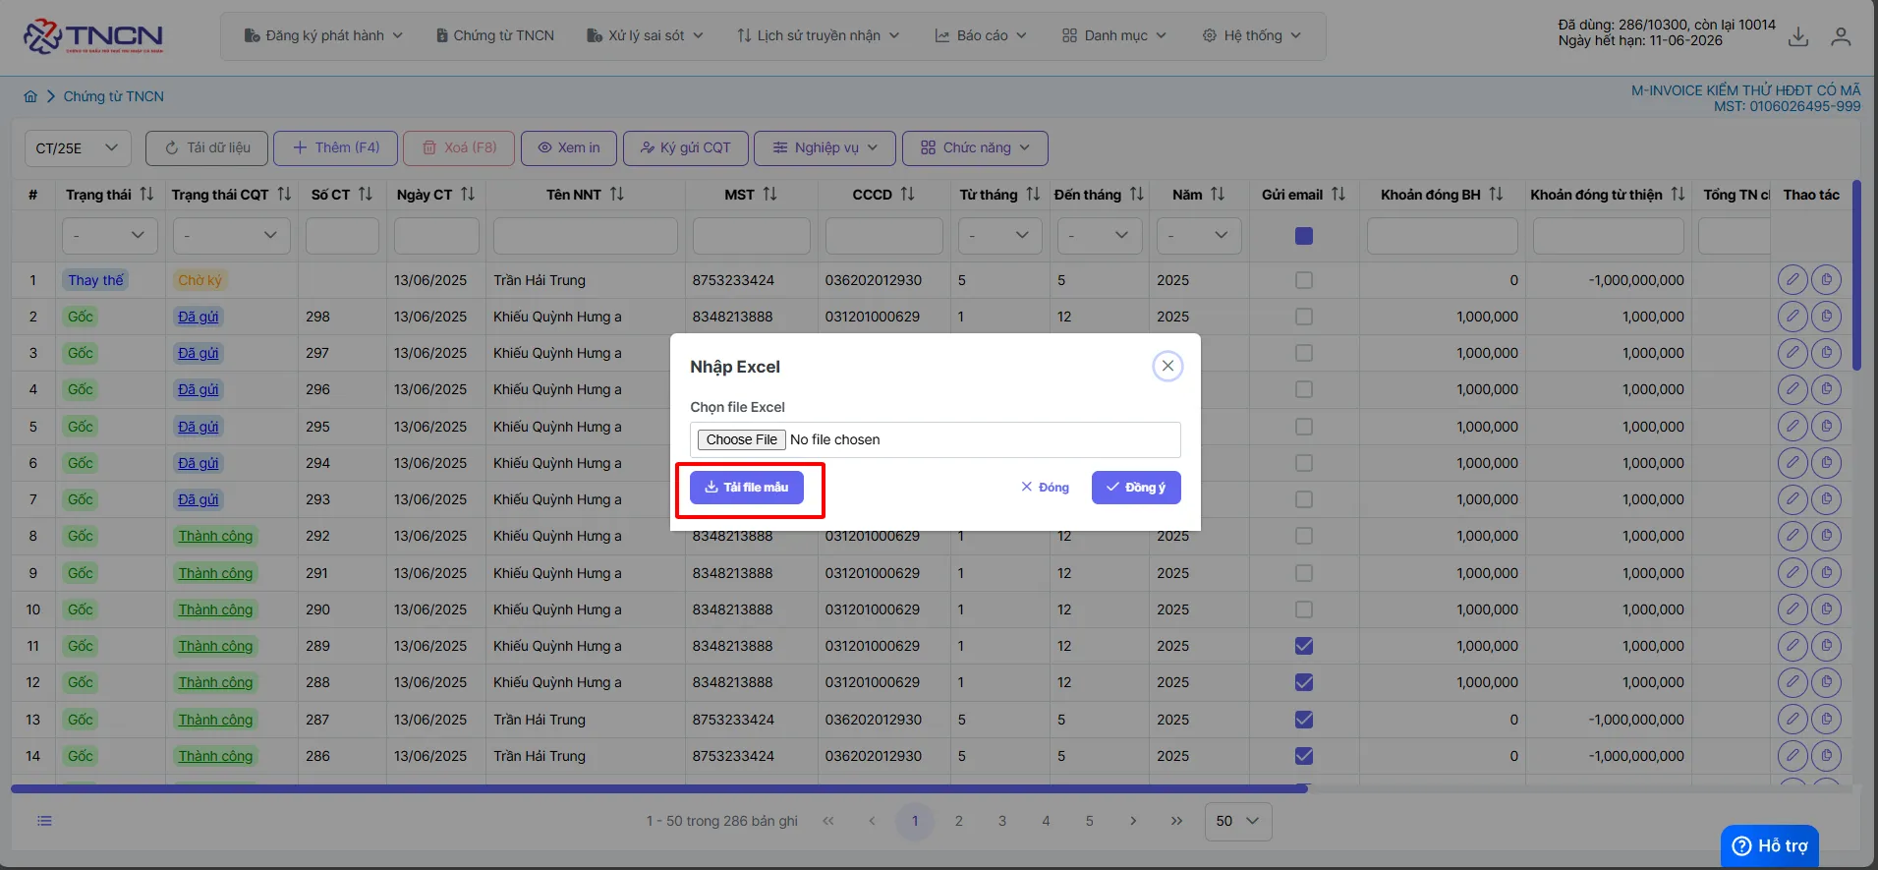The image size is (1878, 870).
Task: Close the Nhập Excel dialog with X
Action: pyautogui.click(x=1167, y=367)
